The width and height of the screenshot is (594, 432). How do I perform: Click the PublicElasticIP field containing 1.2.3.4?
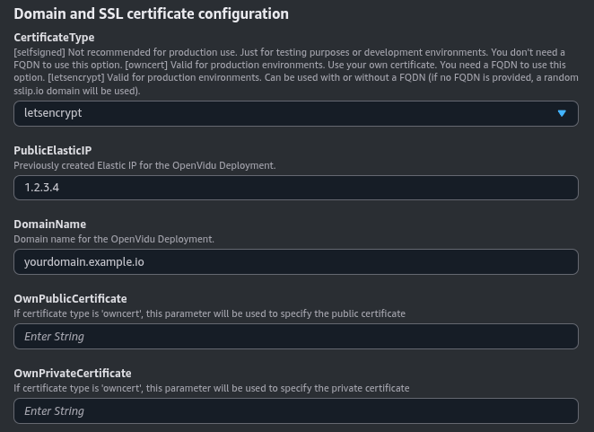tap(295, 188)
